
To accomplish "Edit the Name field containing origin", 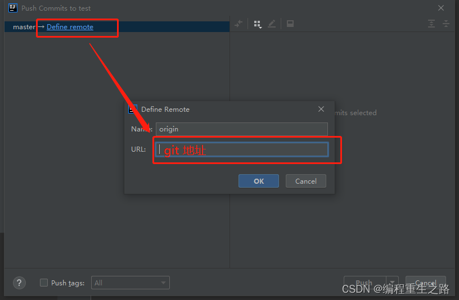I will tap(241, 129).
